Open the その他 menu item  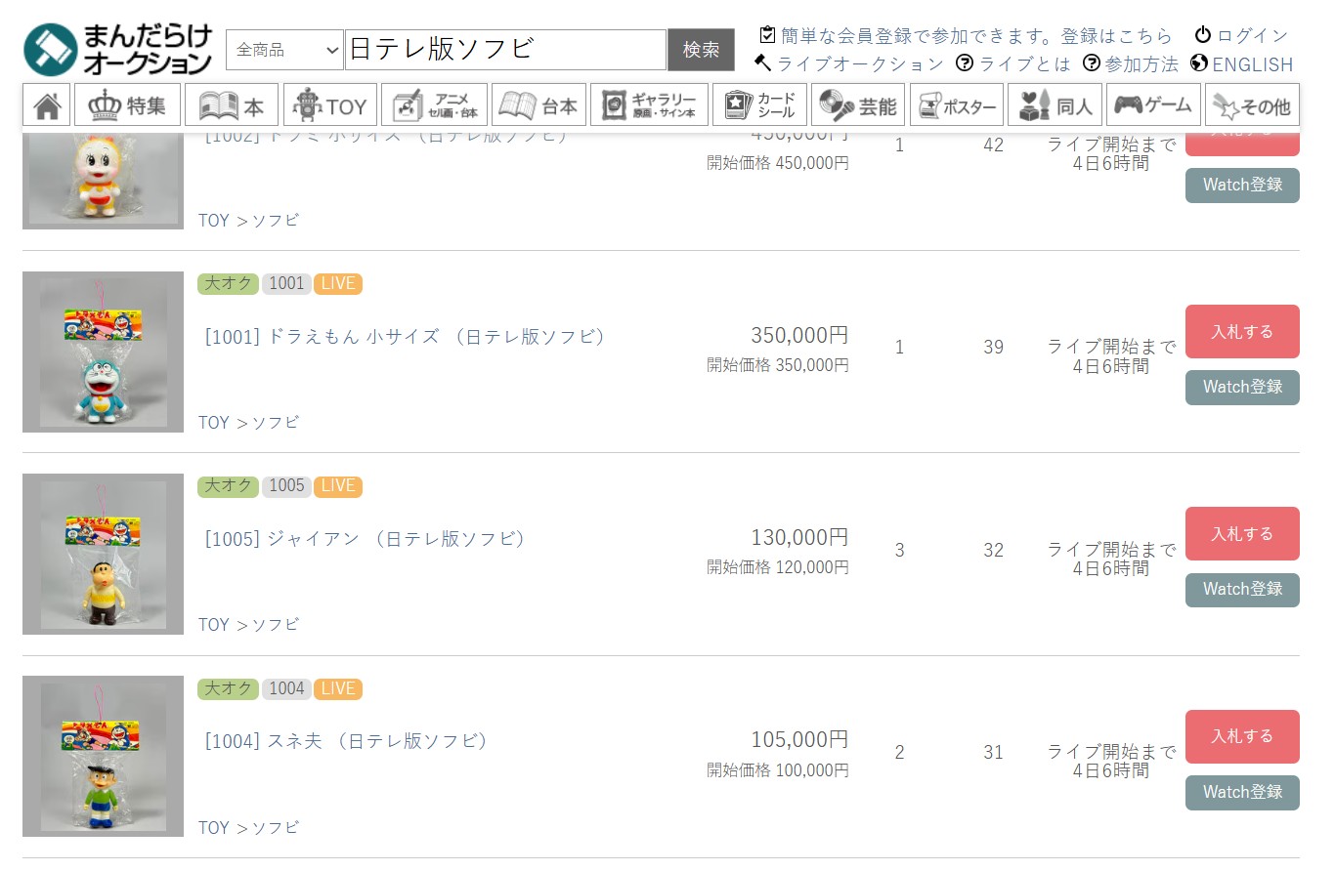tap(1252, 105)
